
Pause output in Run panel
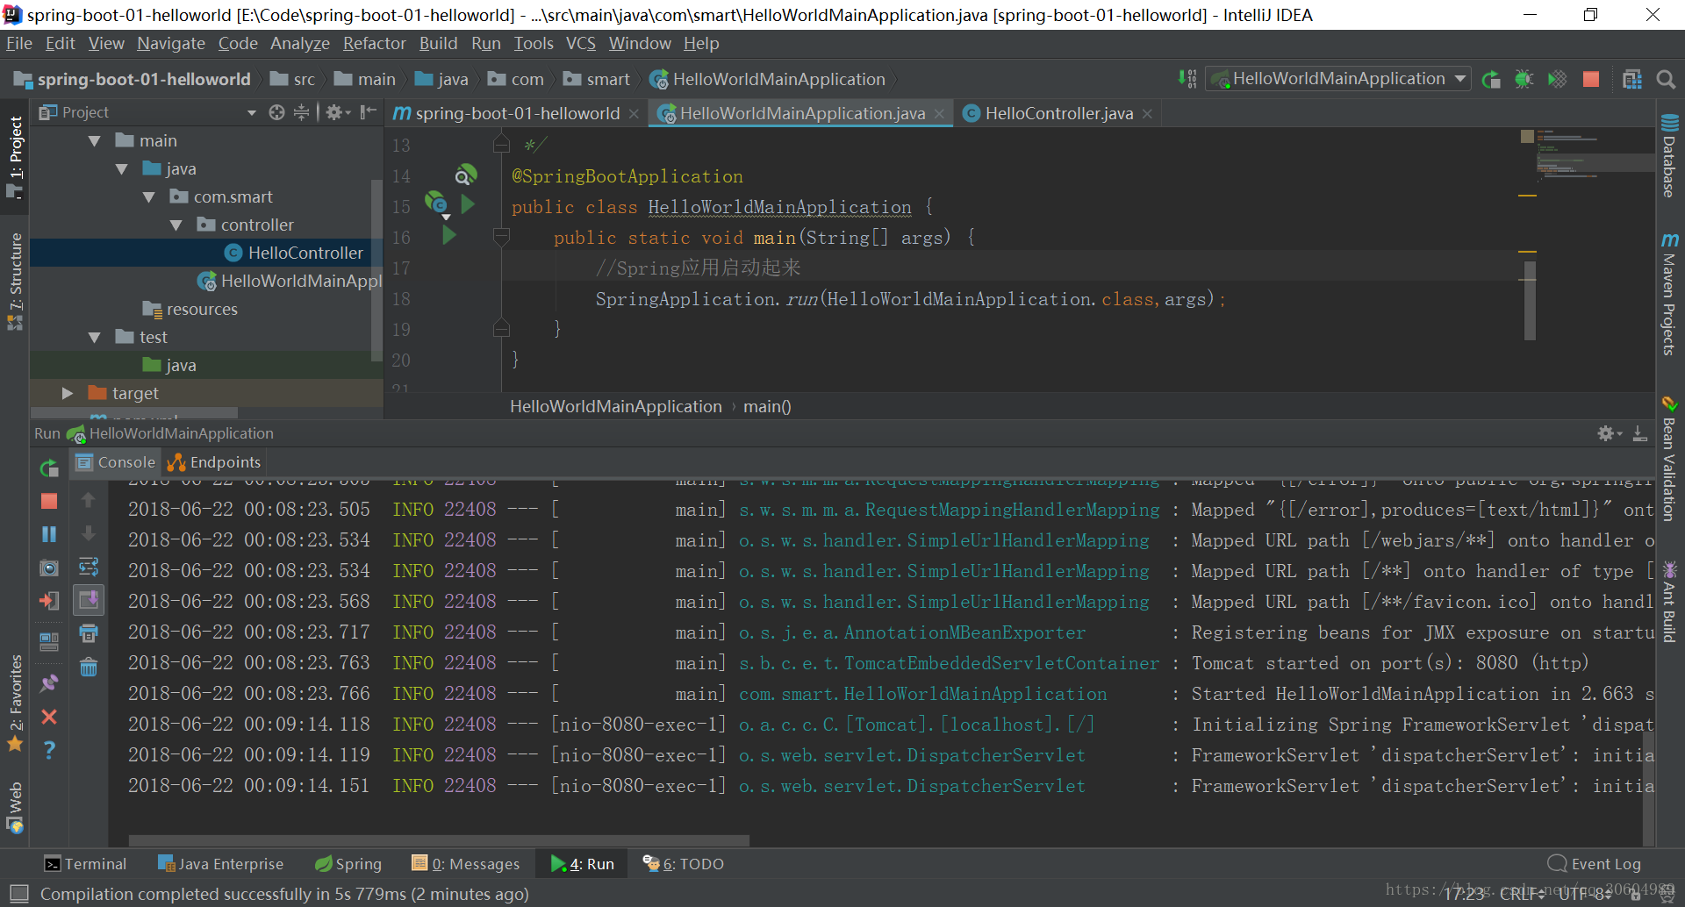tap(49, 534)
